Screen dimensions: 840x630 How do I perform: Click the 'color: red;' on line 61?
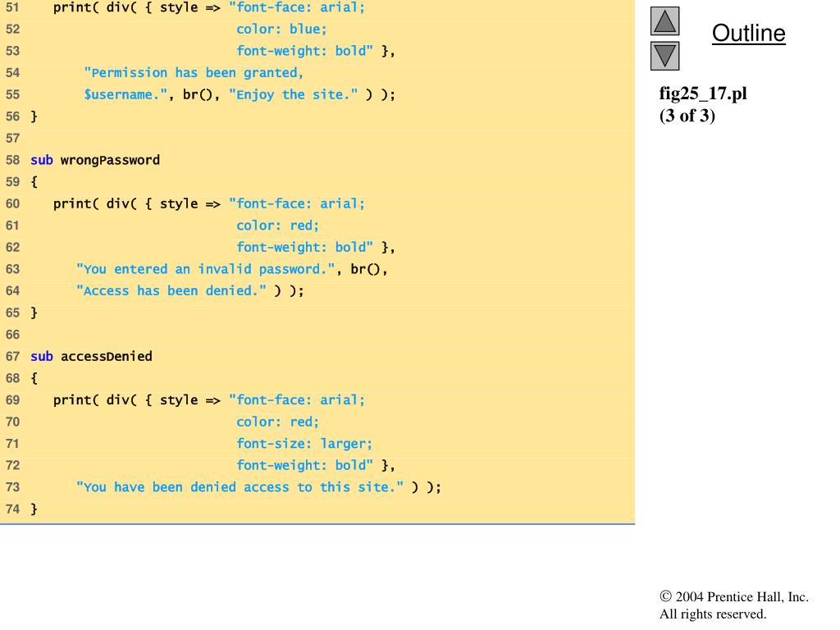[277, 226]
